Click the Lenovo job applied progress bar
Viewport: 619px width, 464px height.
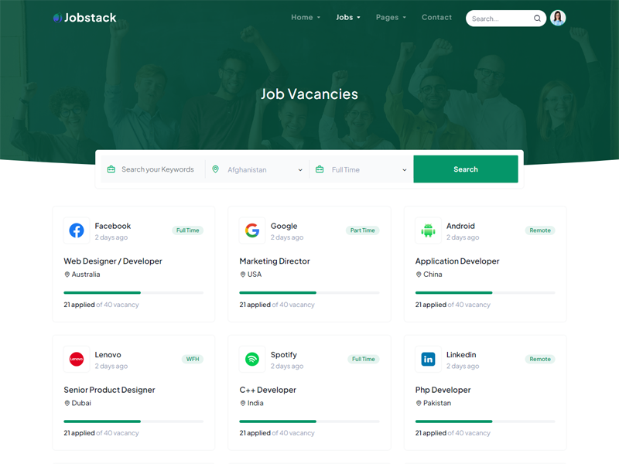pyautogui.click(x=133, y=421)
